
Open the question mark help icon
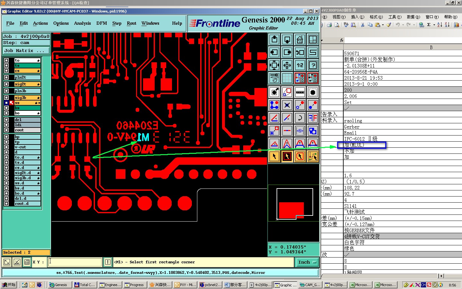pos(312,65)
